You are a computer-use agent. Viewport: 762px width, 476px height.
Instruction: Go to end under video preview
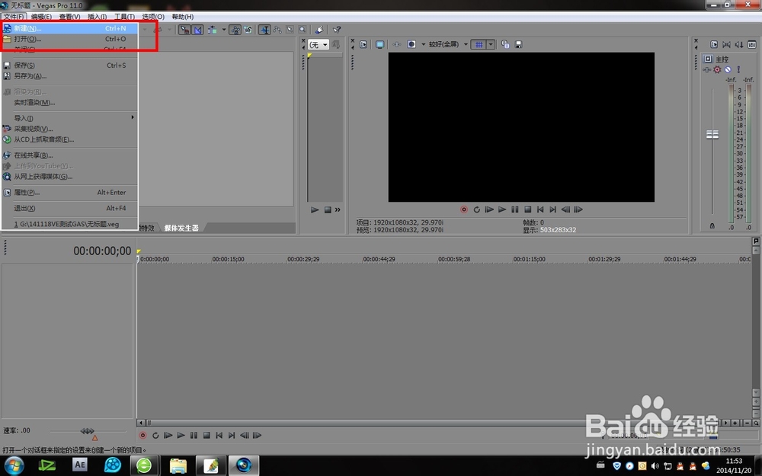click(552, 210)
